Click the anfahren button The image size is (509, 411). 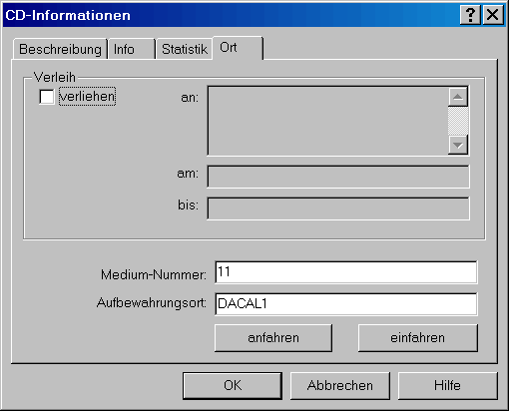click(273, 338)
